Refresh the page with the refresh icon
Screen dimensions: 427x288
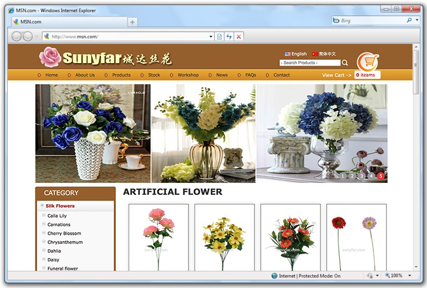229,37
